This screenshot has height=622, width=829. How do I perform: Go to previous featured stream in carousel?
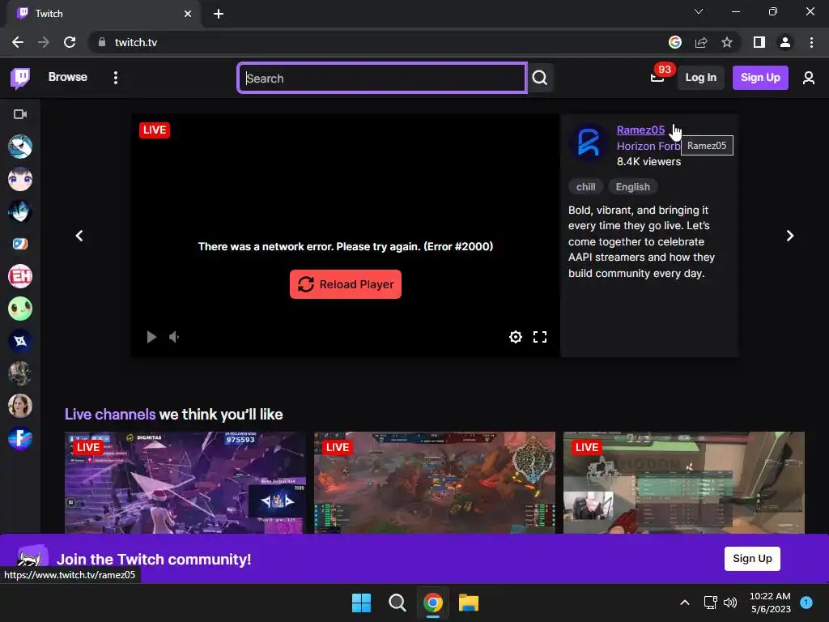[x=79, y=236]
